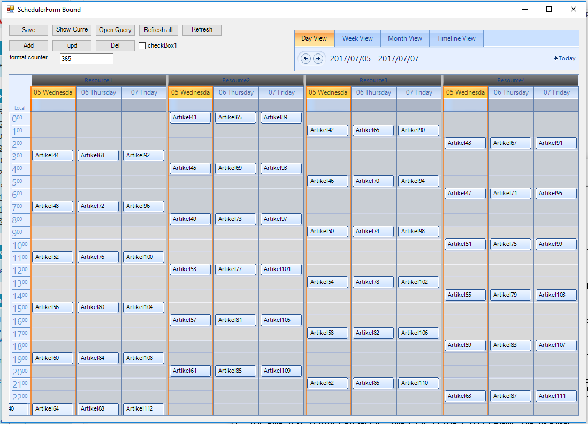Click the Add button

pos(28,45)
